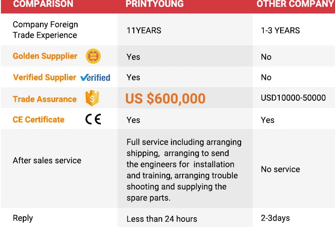
Task: Click the Full service description paragraph
Action: [184, 169]
